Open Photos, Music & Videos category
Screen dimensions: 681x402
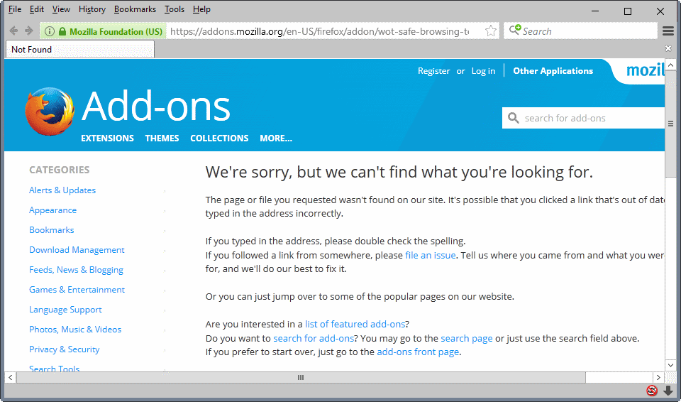click(75, 330)
